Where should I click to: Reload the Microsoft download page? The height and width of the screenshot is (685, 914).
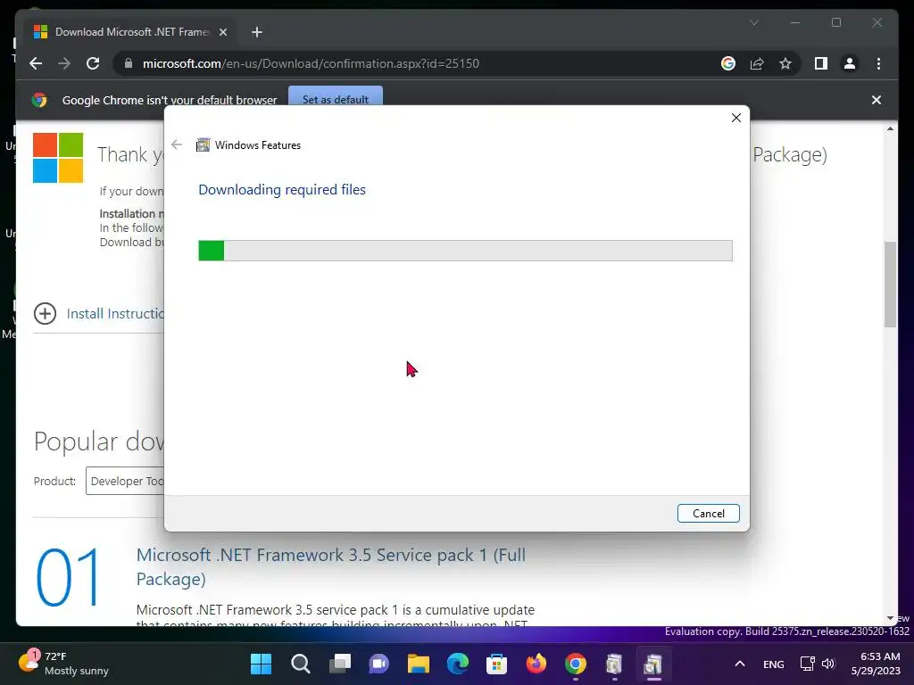tap(93, 63)
